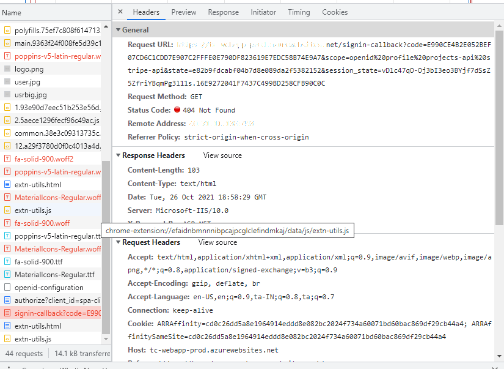Click the Server Microsoft-IIS/10.0 value
The height and width of the screenshot is (369, 504).
point(192,211)
